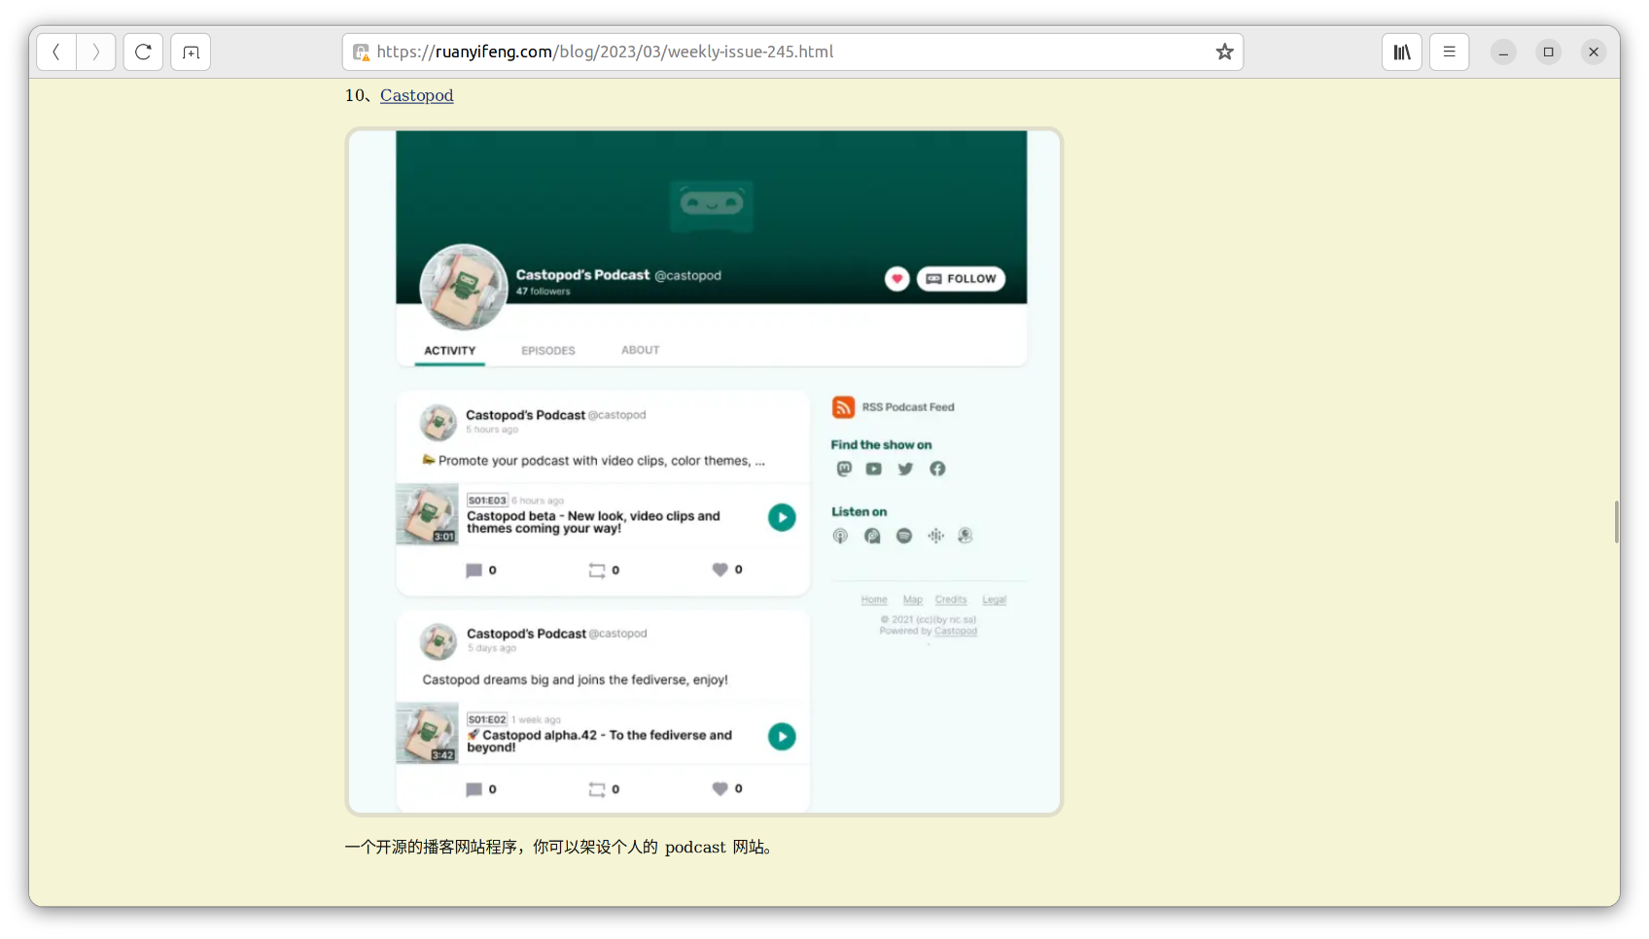Play the Castopod alpha.42 episode
Viewport: 1649px width, 939px height.
click(782, 737)
